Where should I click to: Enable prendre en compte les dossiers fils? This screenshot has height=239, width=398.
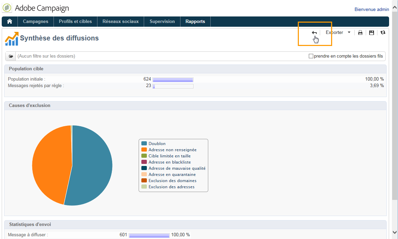311,56
